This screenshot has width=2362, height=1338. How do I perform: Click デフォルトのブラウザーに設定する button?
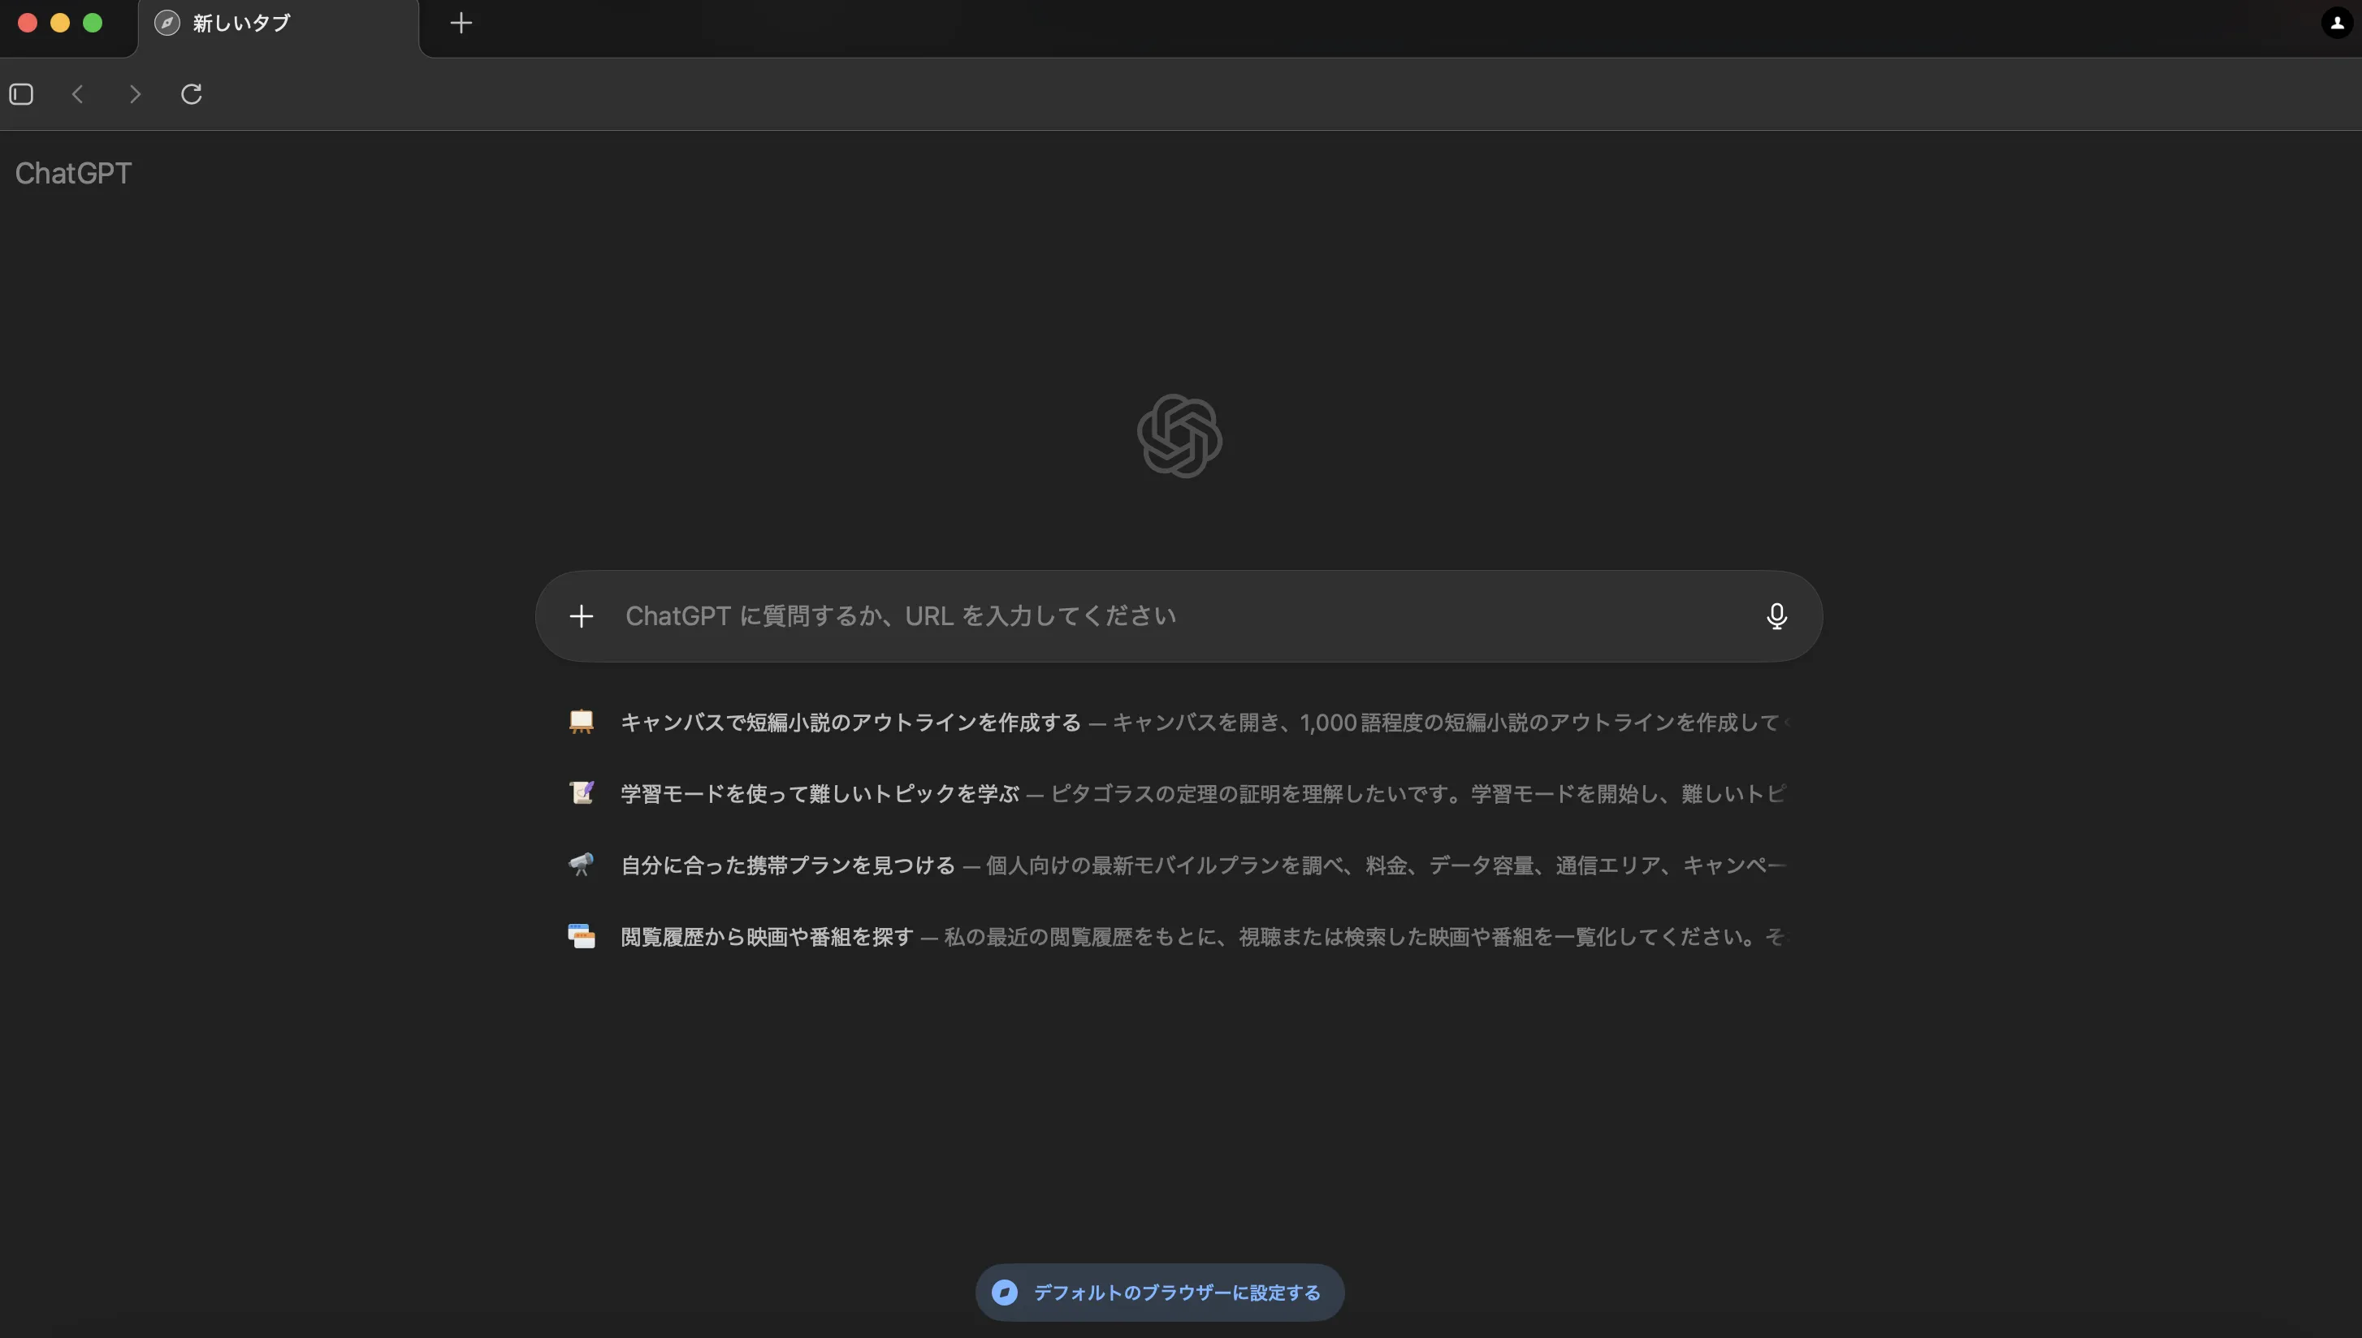[x=1158, y=1291]
